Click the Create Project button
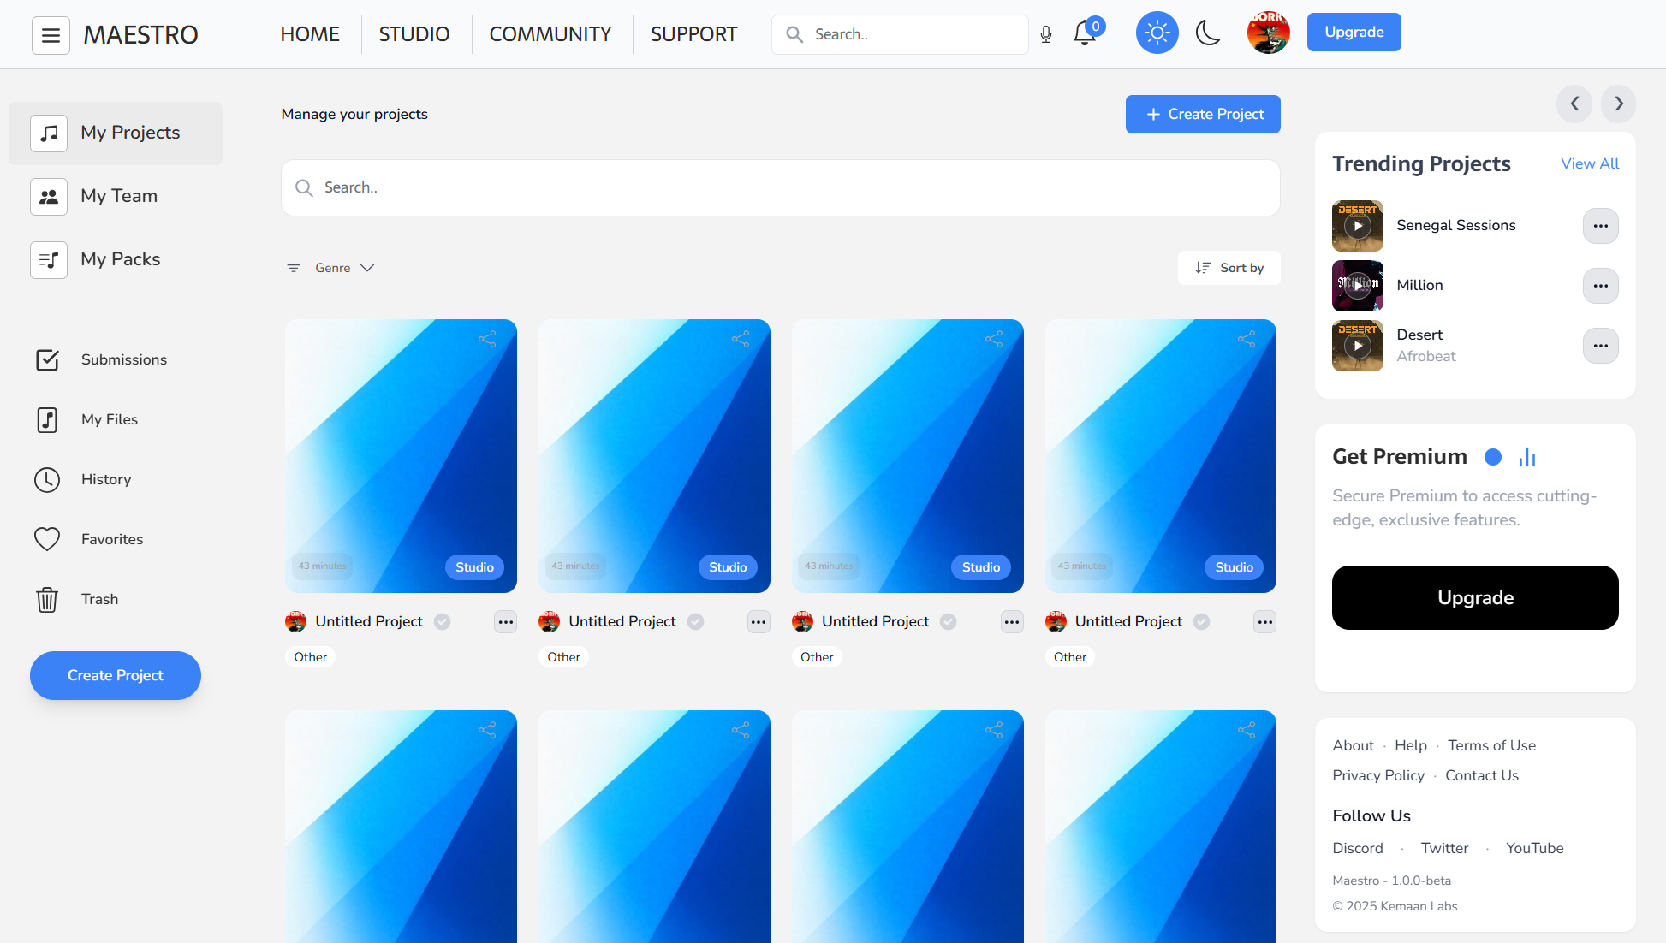 tap(1203, 114)
